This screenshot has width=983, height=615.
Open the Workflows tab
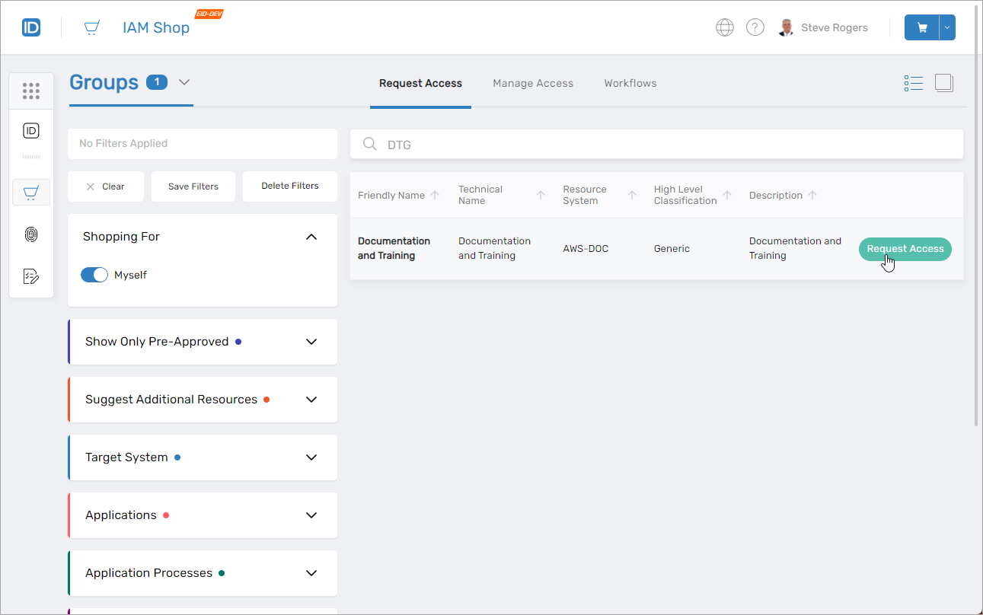[630, 83]
